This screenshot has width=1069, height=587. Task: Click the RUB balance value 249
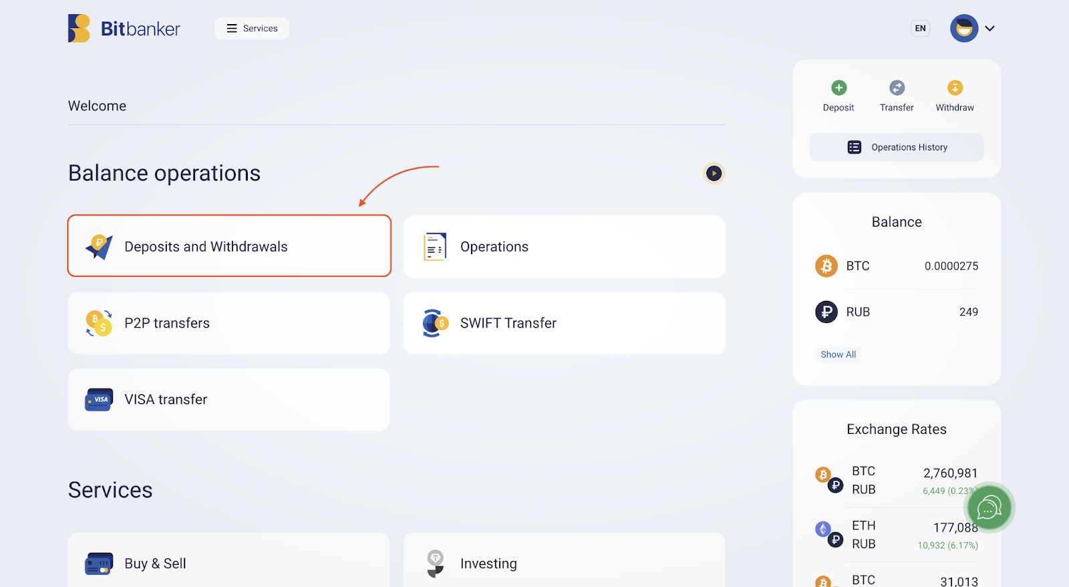tap(969, 312)
